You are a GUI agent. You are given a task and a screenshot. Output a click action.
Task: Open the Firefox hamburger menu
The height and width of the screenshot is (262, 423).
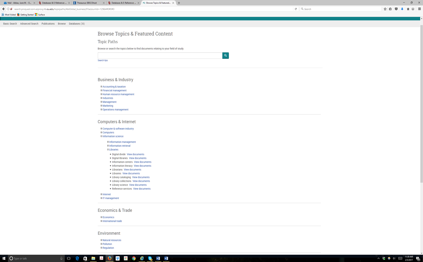(420, 9)
